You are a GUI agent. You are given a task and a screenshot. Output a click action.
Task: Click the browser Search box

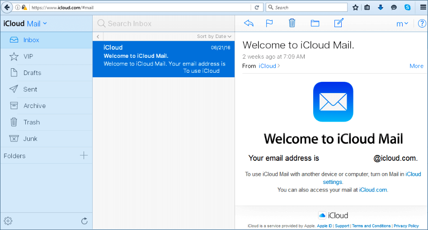point(306,7)
